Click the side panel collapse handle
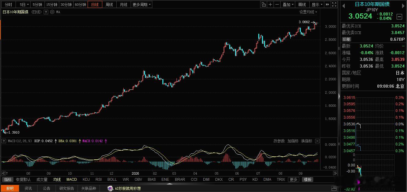Viewport: 407px width, 192px height. [339, 96]
